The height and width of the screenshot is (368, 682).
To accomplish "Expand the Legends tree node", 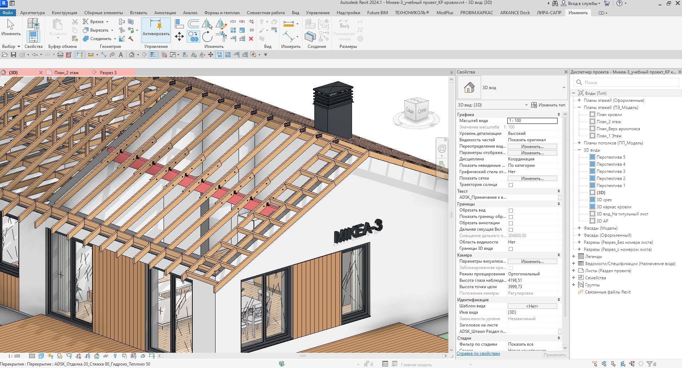I will 574,257.
